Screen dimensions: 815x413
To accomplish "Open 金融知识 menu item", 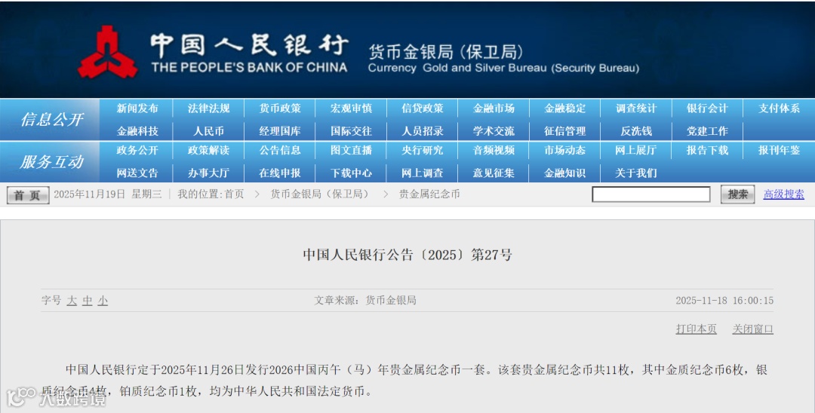I will [x=565, y=173].
